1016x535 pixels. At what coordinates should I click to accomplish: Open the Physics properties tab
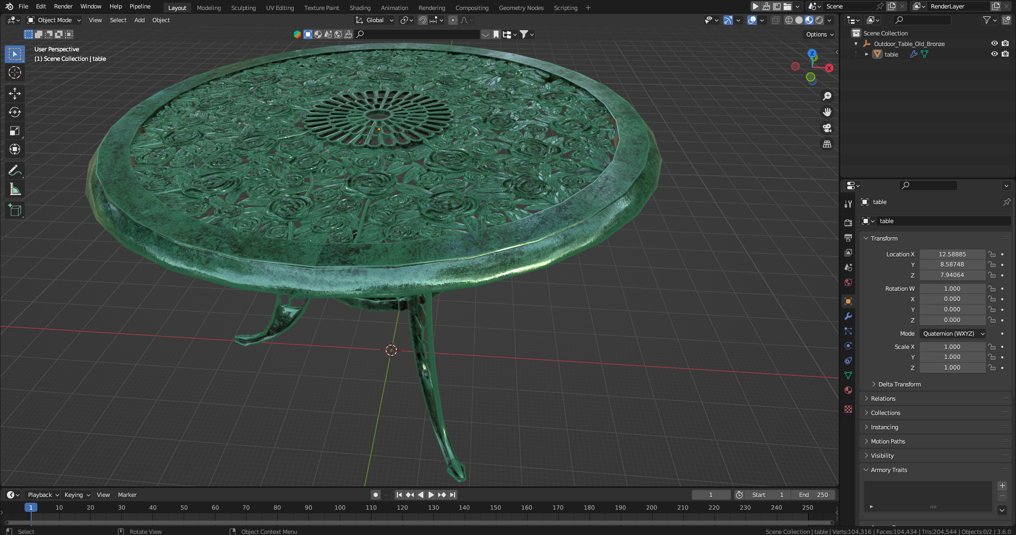(848, 346)
